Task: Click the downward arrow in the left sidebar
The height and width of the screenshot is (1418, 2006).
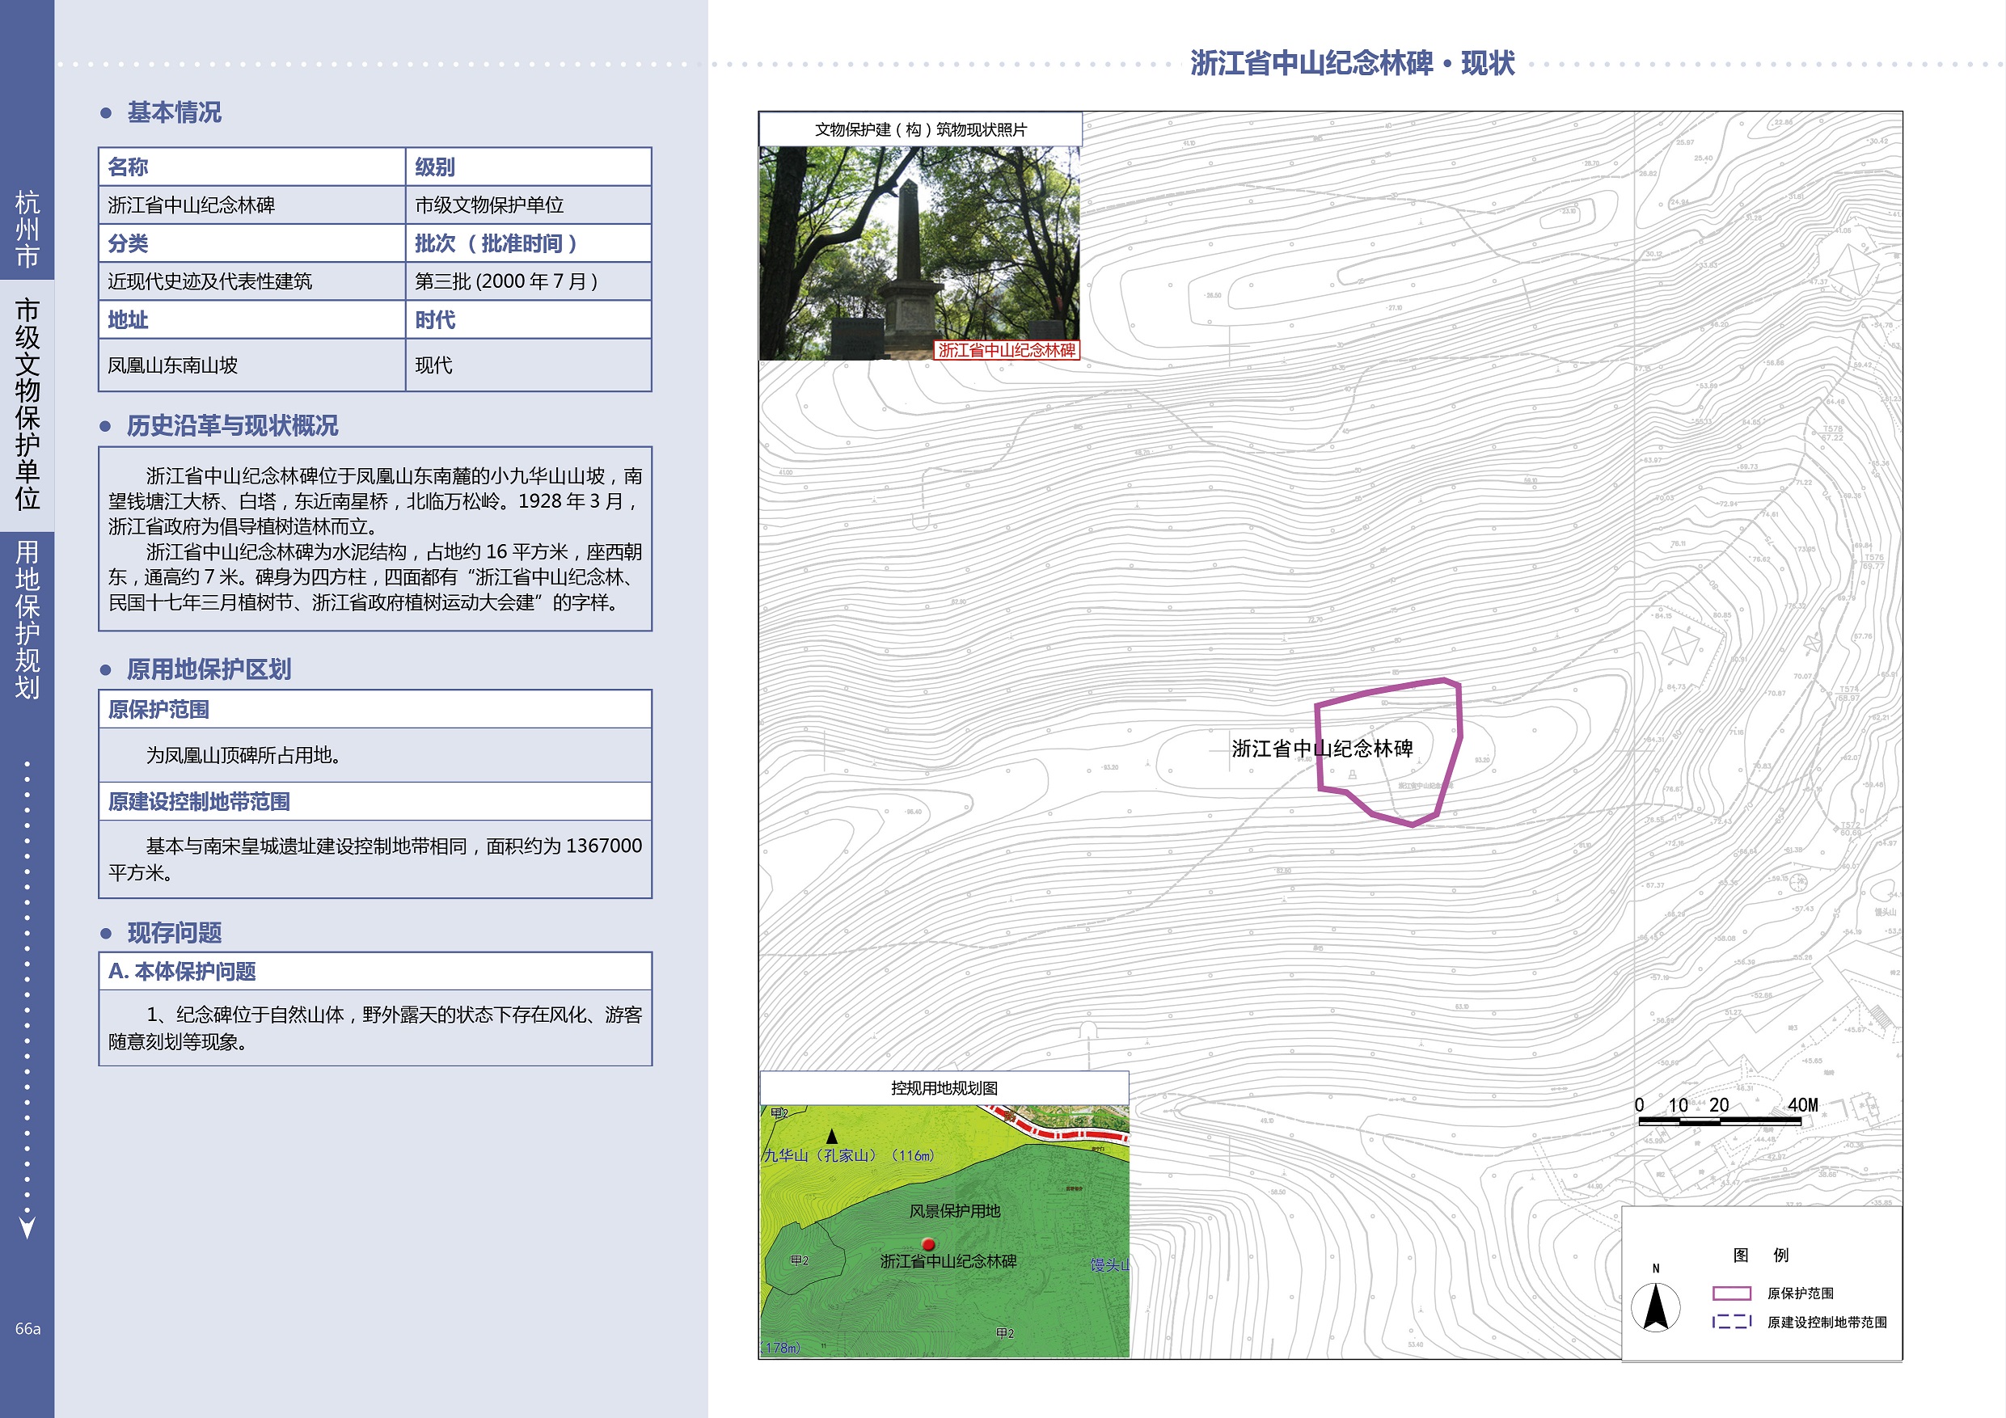Action: [x=27, y=1226]
